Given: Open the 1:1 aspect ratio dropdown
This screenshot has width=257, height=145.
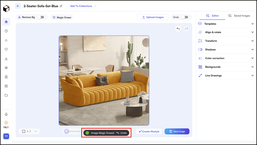Looking at the screenshot, I should pos(29,131).
